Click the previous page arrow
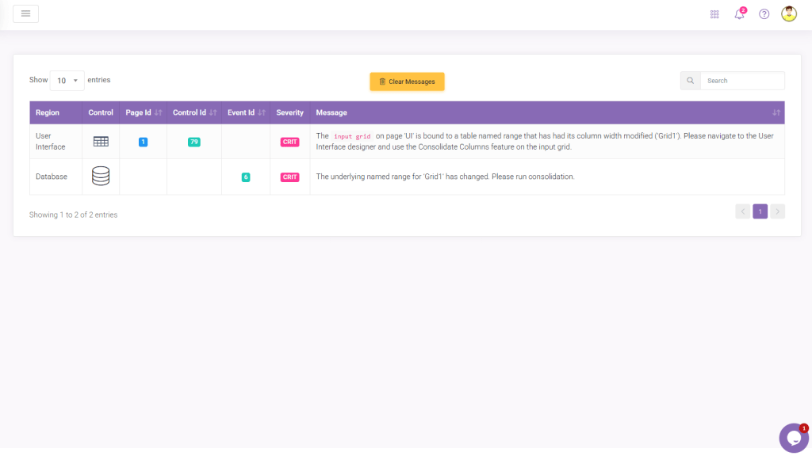This screenshot has width=812, height=456. (742, 211)
